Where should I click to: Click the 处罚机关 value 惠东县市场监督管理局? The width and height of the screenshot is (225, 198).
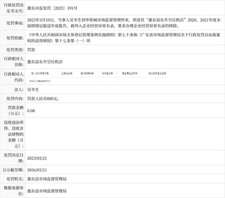pos(47,179)
